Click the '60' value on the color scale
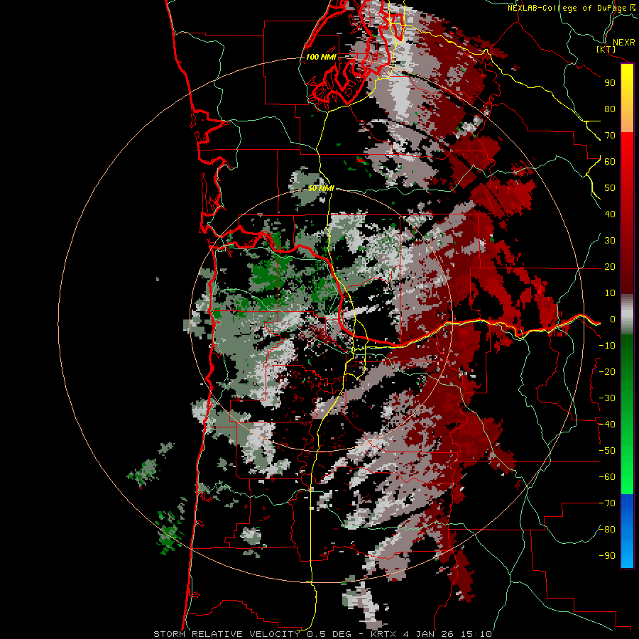 point(610,162)
